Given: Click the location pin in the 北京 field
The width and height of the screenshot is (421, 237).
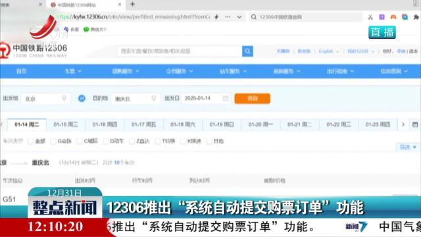Looking at the screenshot, I should pos(64,98).
